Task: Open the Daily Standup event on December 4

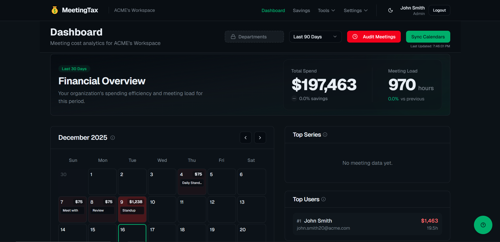Action: pyautogui.click(x=192, y=183)
